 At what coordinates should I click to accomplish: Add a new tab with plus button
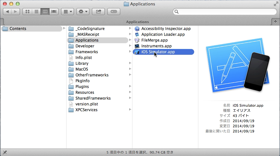(x=275, y=22)
